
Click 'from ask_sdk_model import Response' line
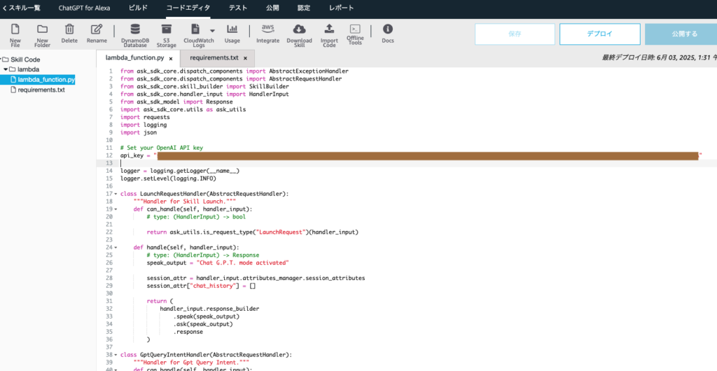[x=176, y=101]
